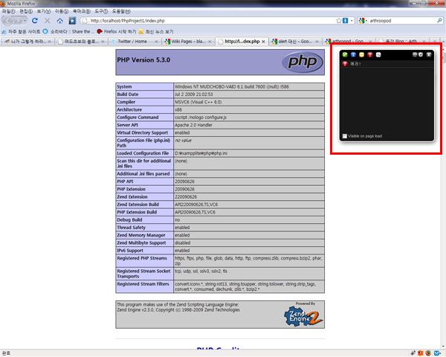Switch to the alert 대신 - Goo tab
446x357 pixels.
click(x=295, y=42)
